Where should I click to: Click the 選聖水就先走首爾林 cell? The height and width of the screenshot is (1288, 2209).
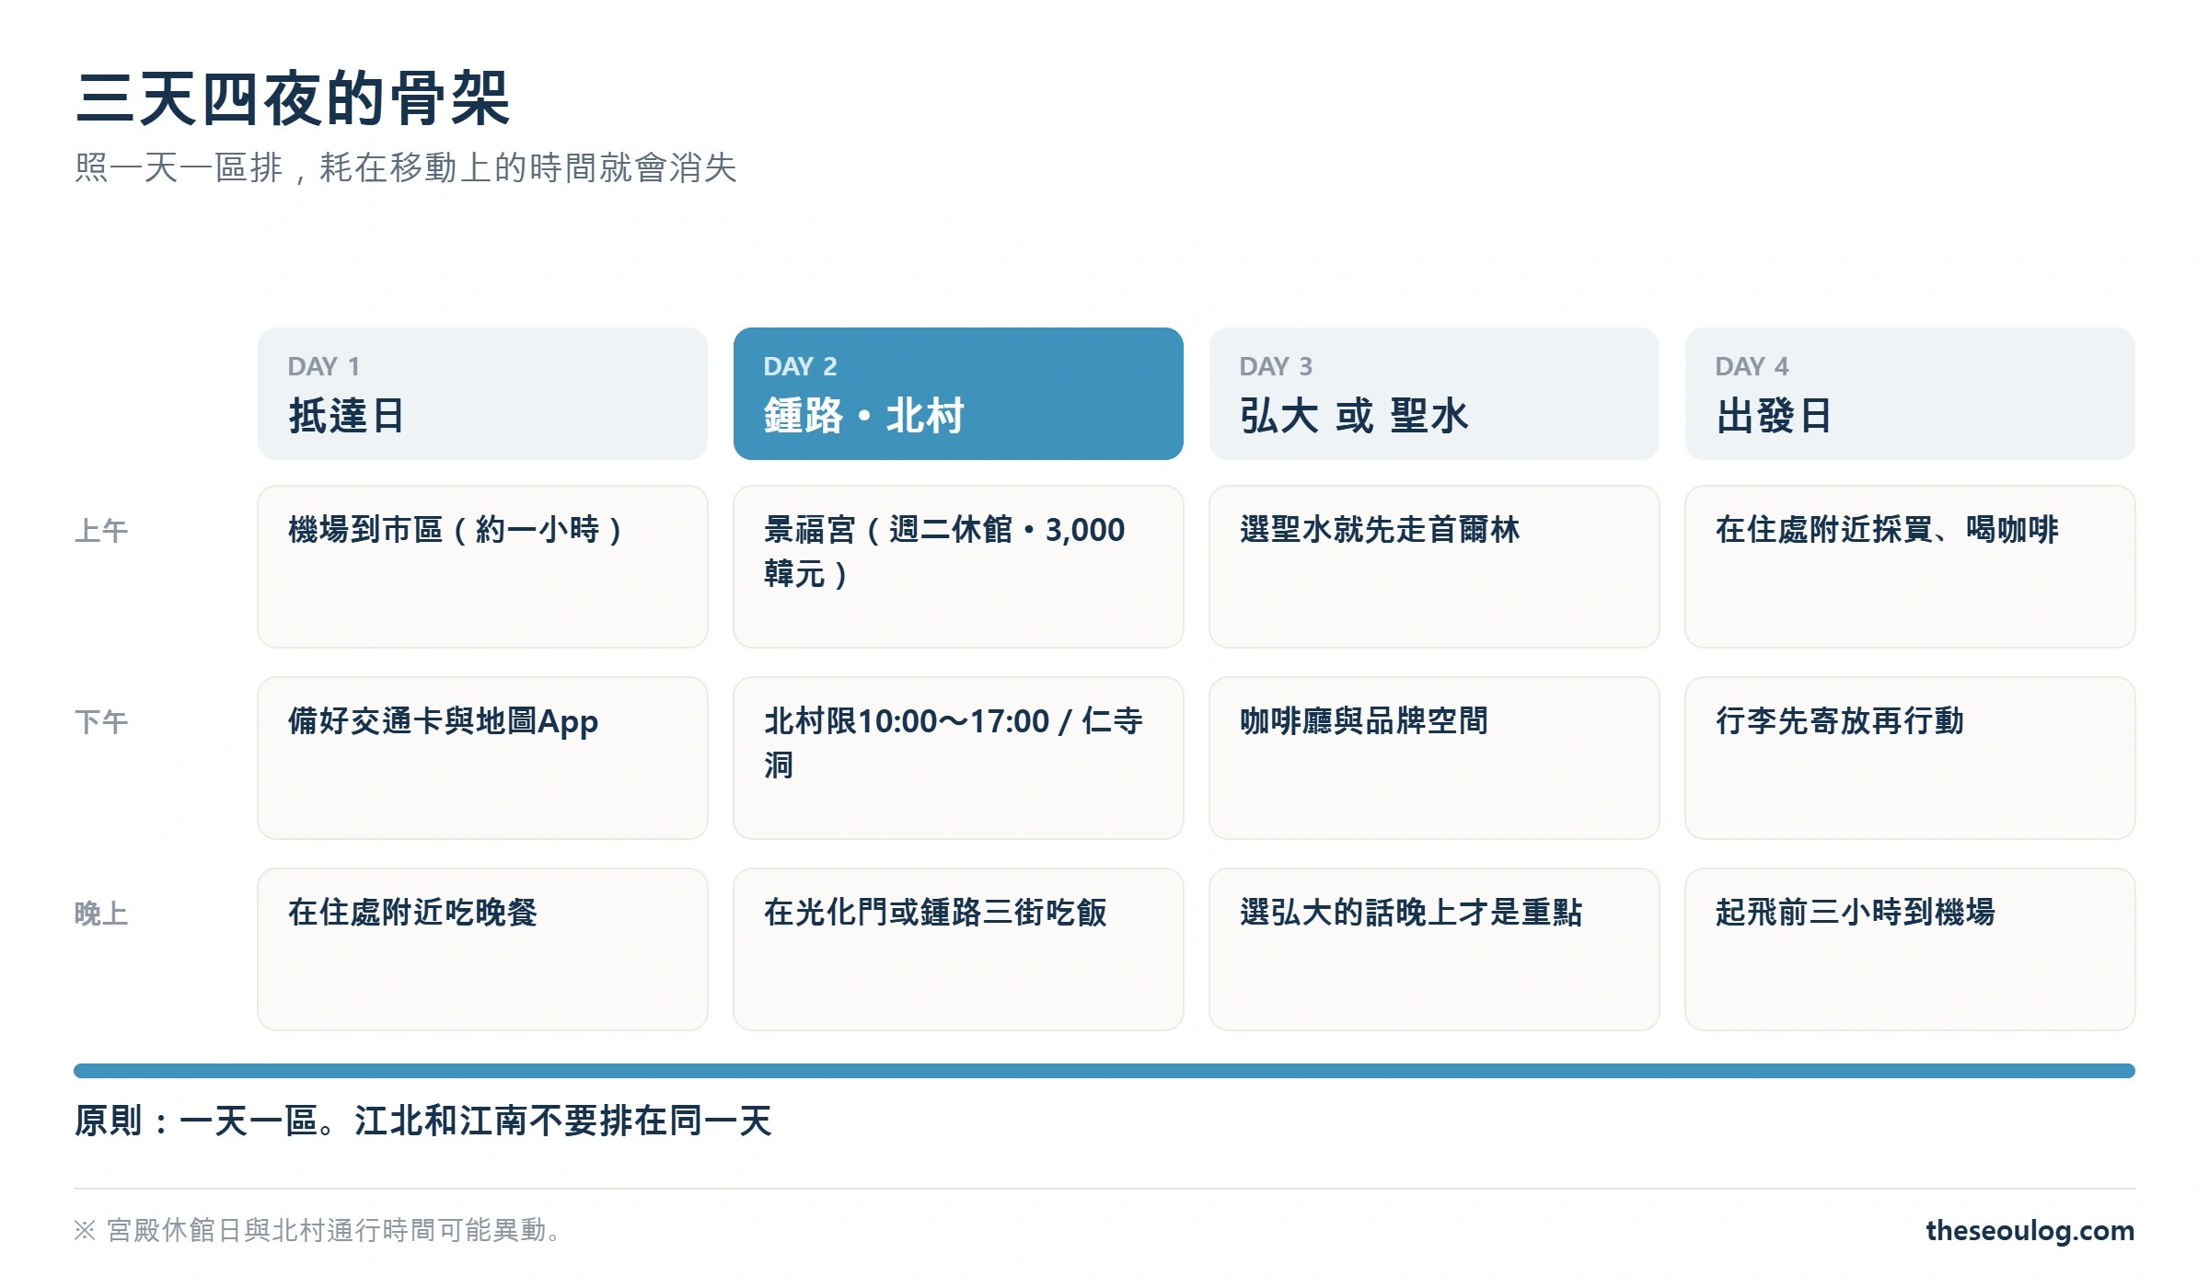(x=1434, y=567)
